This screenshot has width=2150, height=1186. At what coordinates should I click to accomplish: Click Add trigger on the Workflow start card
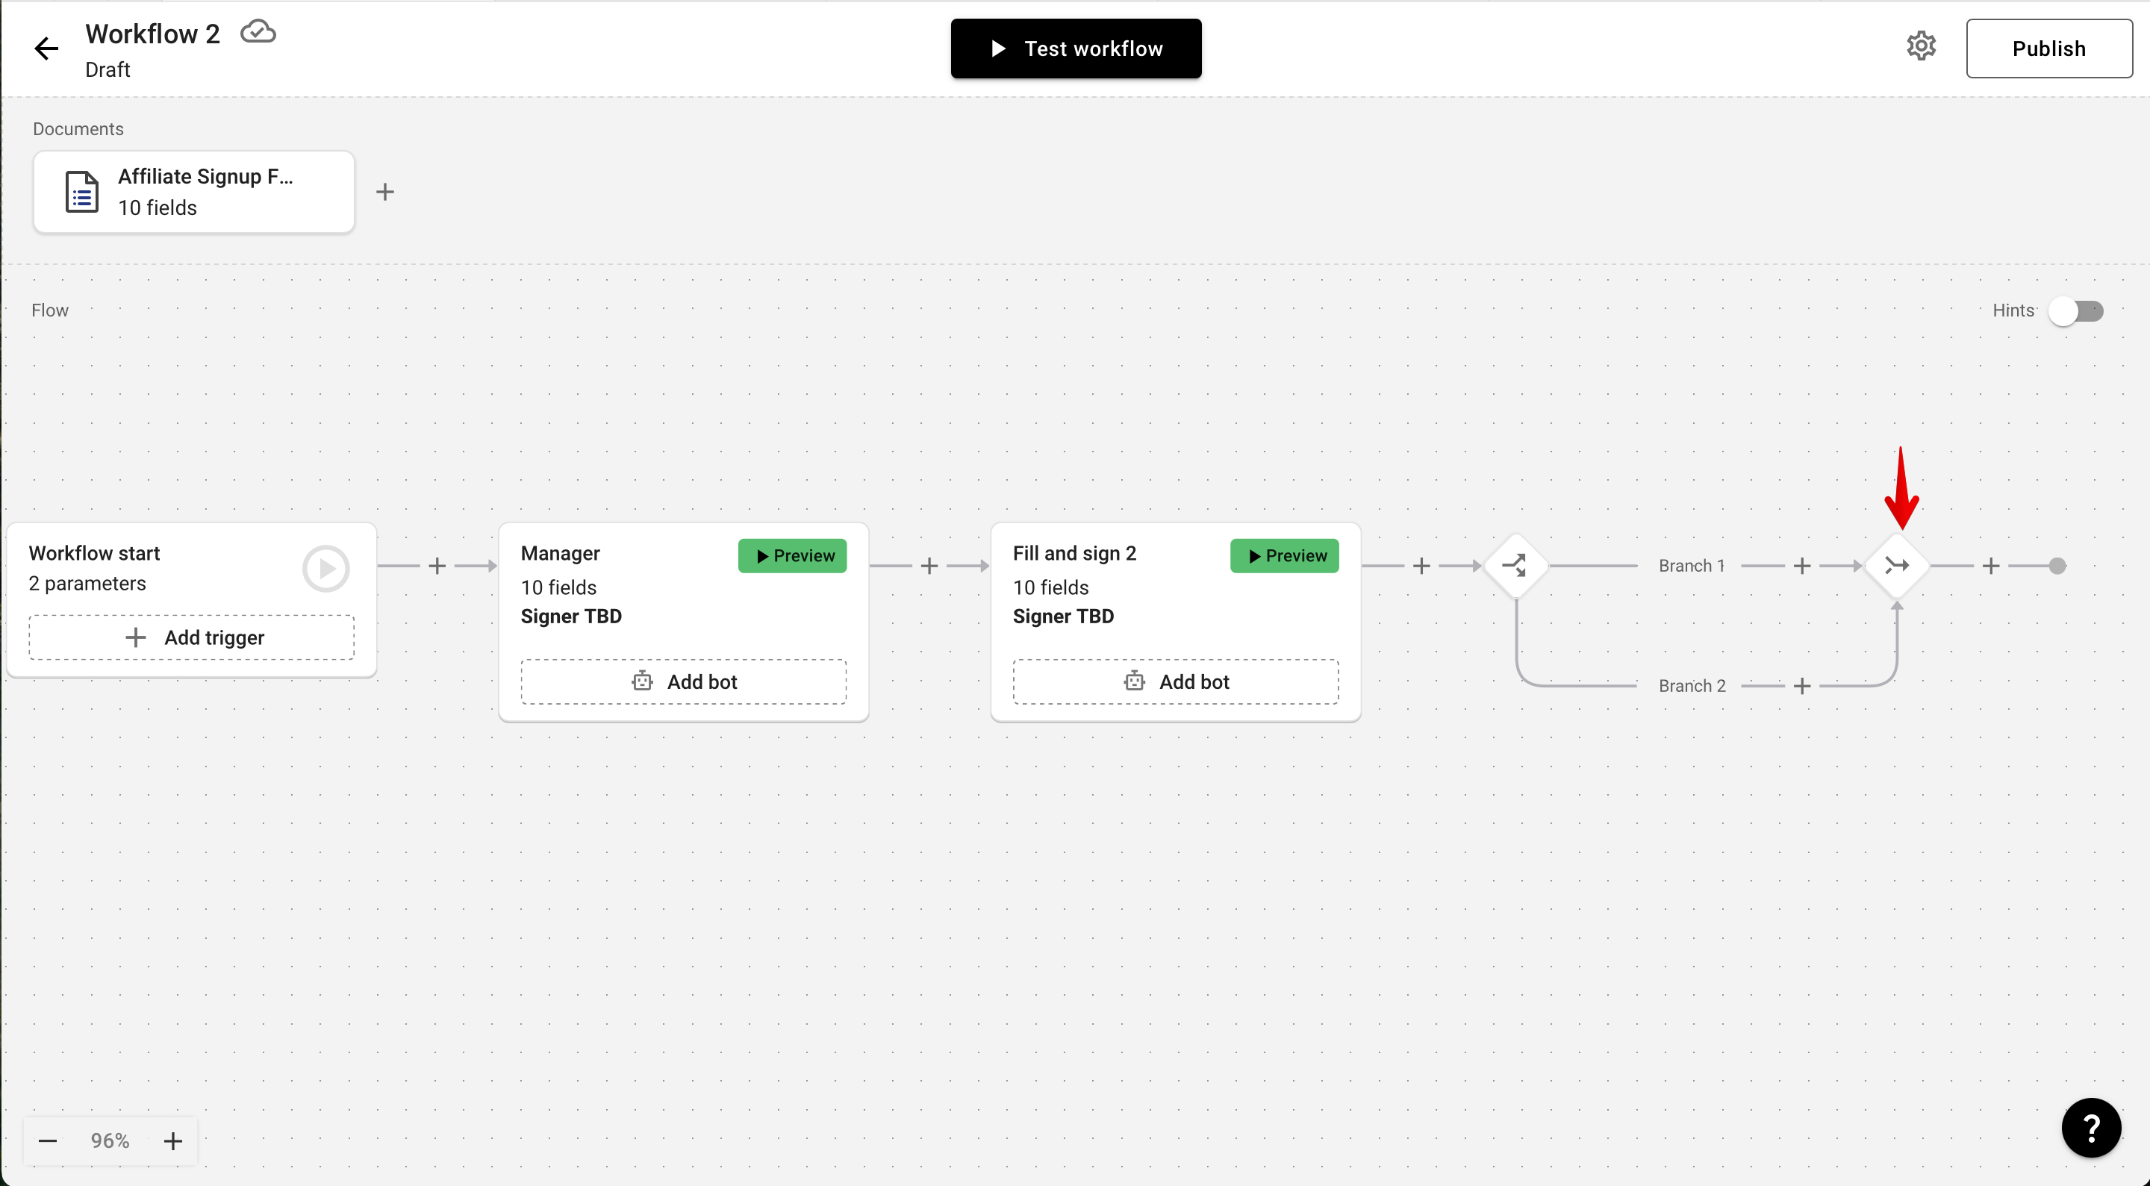coord(190,636)
